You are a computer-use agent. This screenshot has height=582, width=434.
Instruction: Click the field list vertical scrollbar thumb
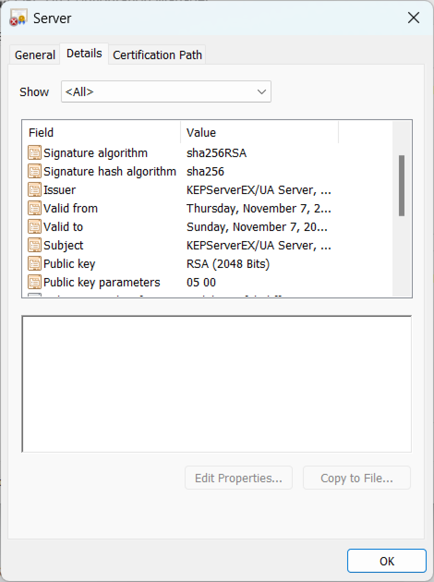401,185
